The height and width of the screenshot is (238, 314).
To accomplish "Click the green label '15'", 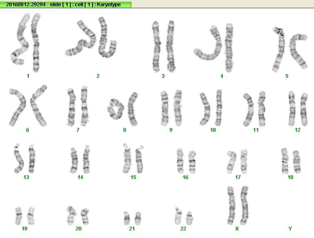I will [133, 177].
